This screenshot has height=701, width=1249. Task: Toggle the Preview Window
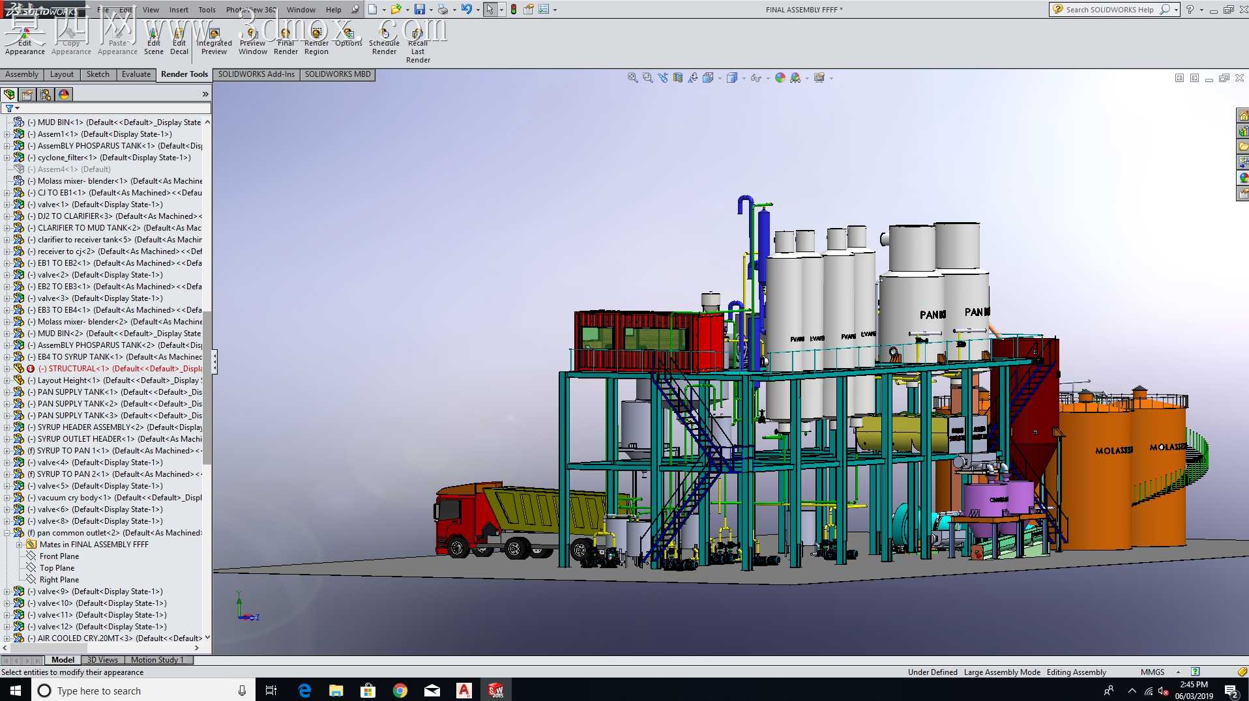pyautogui.click(x=252, y=42)
